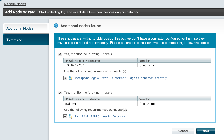Go back via Manage Nodes link

click(15, 4)
